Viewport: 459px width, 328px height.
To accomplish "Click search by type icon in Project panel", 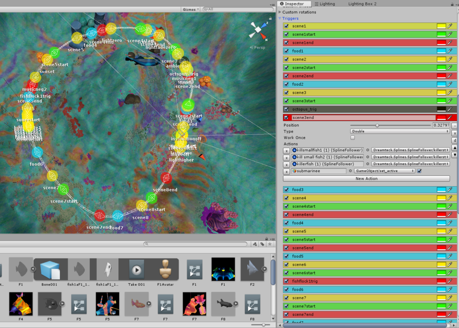I will 255,244.
